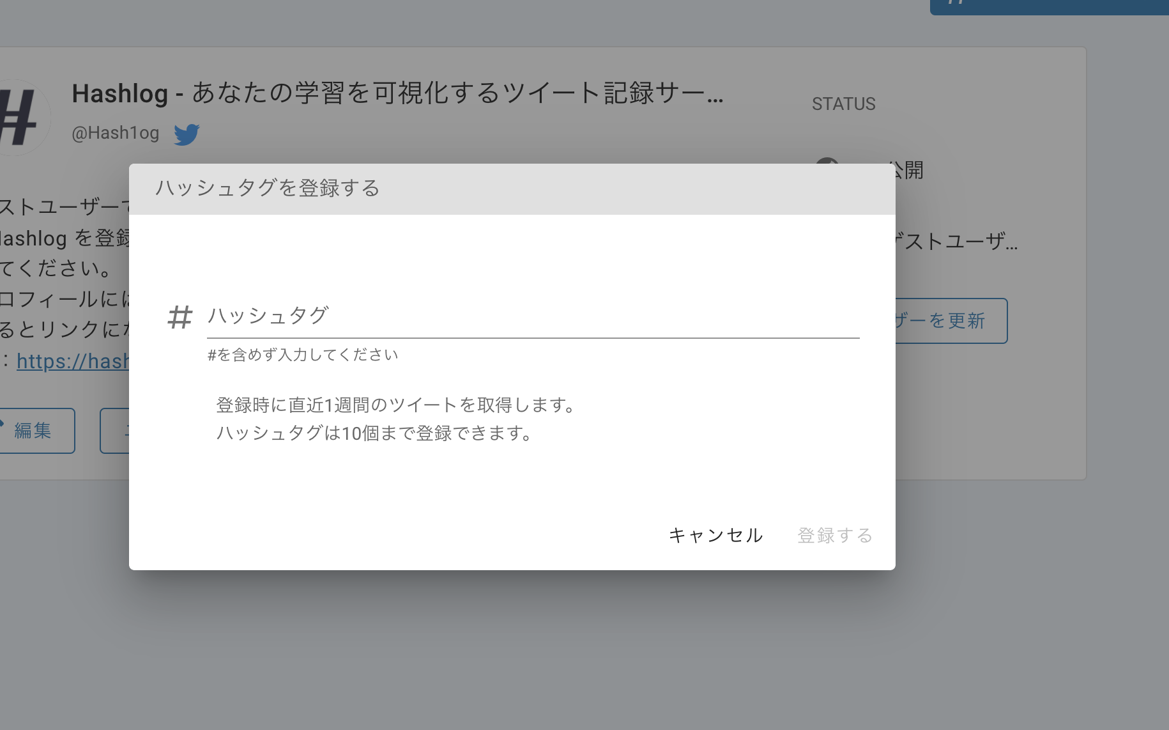Click the # prefix icon beside input
Image resolution: width=1169 pixels, height=730 pixels.
(180, 317)
